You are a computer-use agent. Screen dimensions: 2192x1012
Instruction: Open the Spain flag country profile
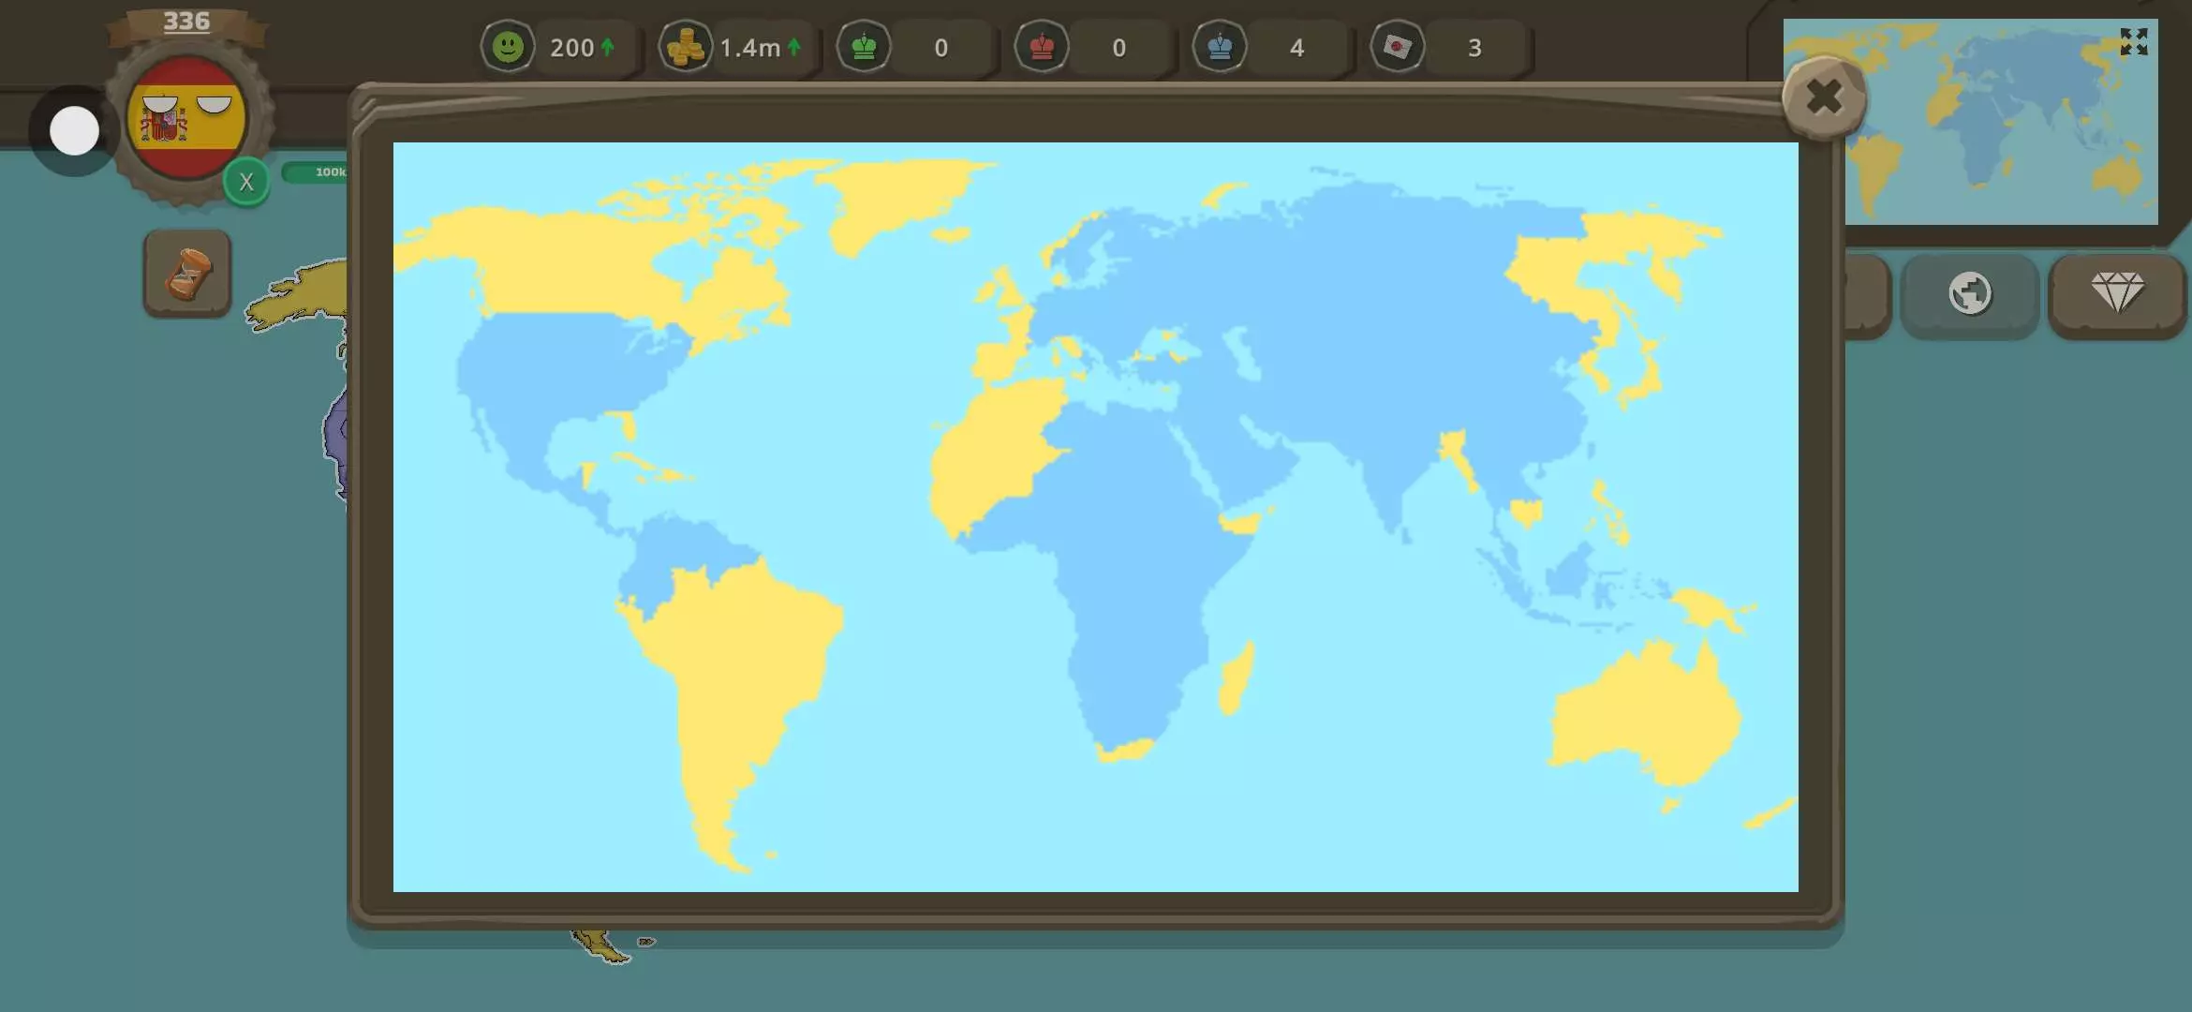186,118
